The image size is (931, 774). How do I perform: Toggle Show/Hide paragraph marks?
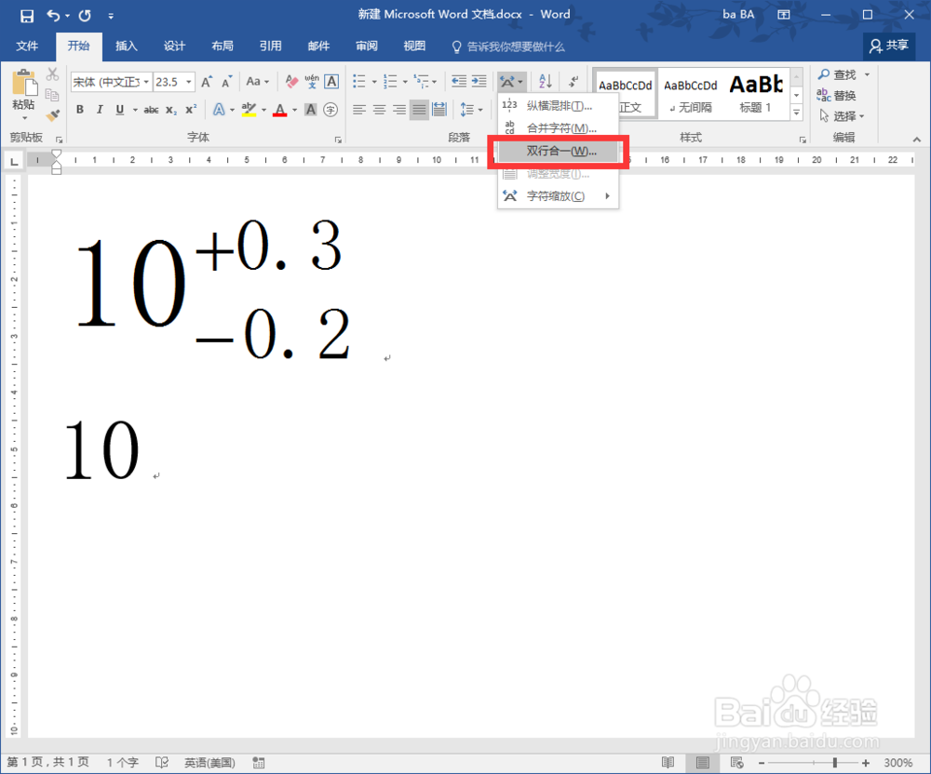[x=572, y=82]
